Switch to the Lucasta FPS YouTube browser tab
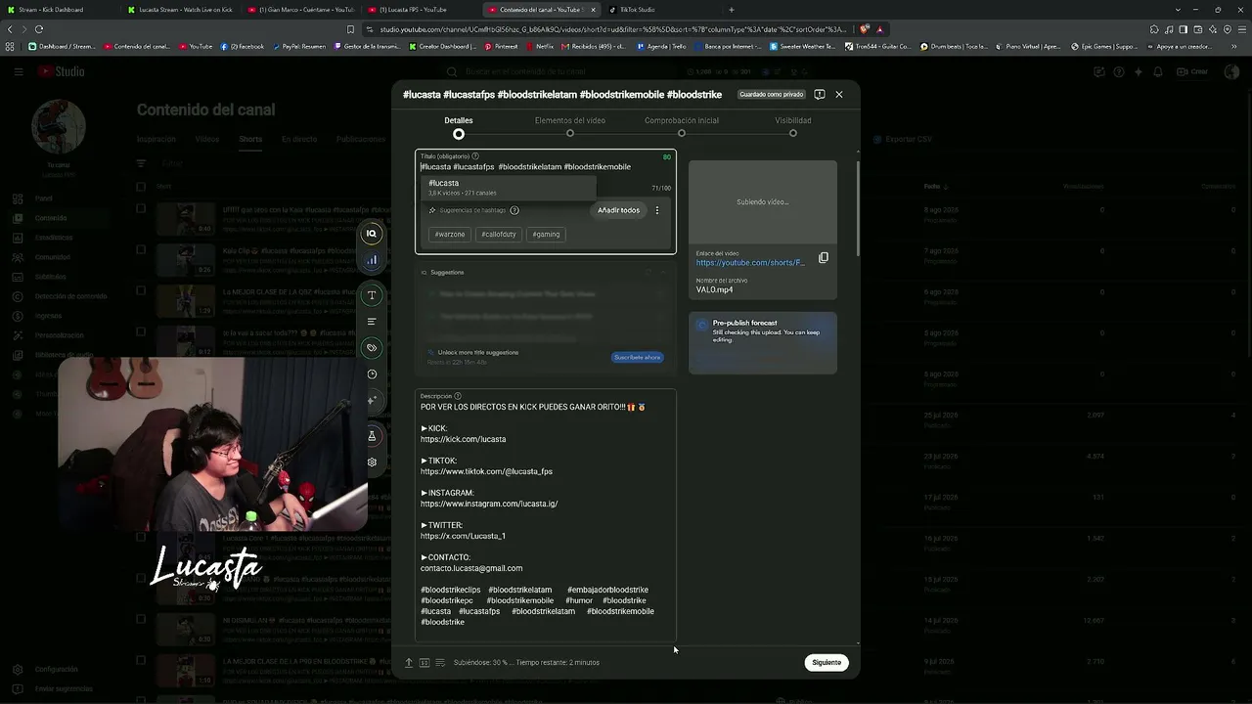 pyautogui.click(x=421, y=10)
